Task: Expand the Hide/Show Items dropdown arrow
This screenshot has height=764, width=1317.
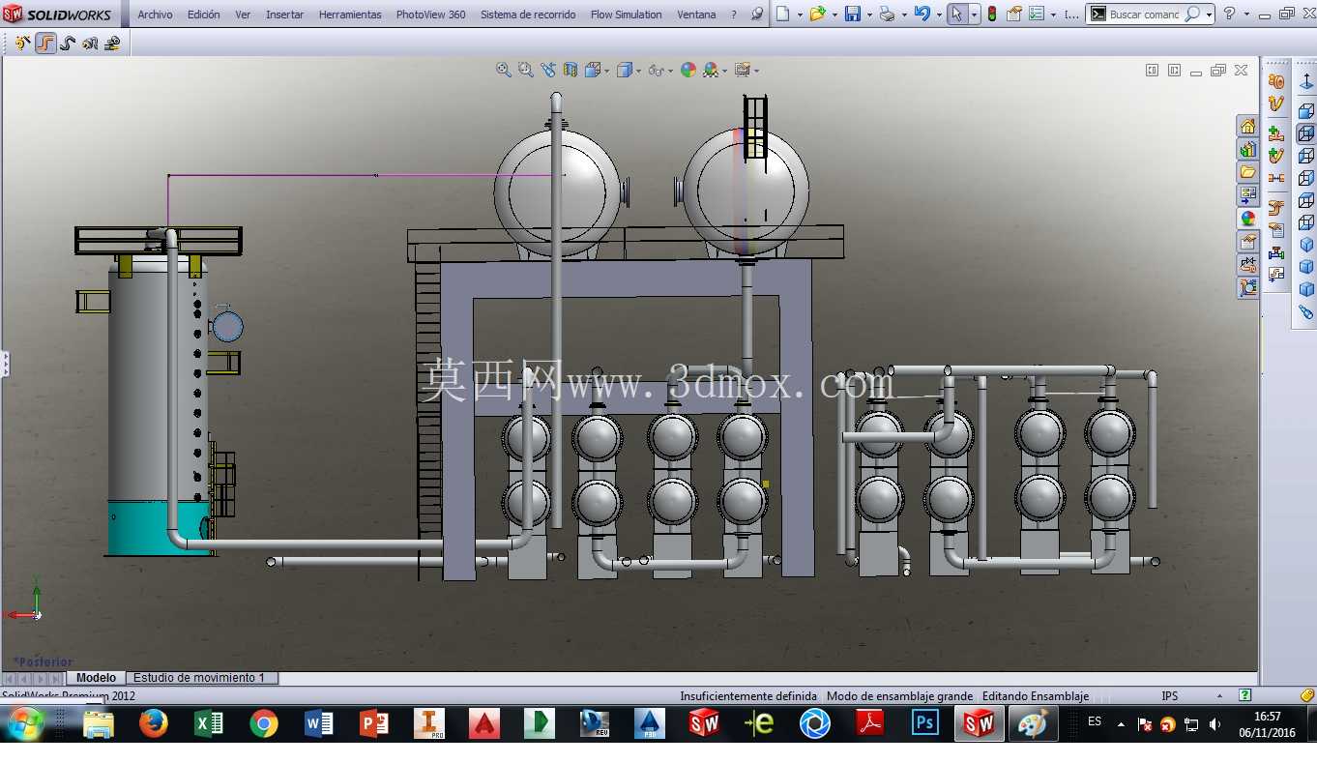Action: click(670, 71)
